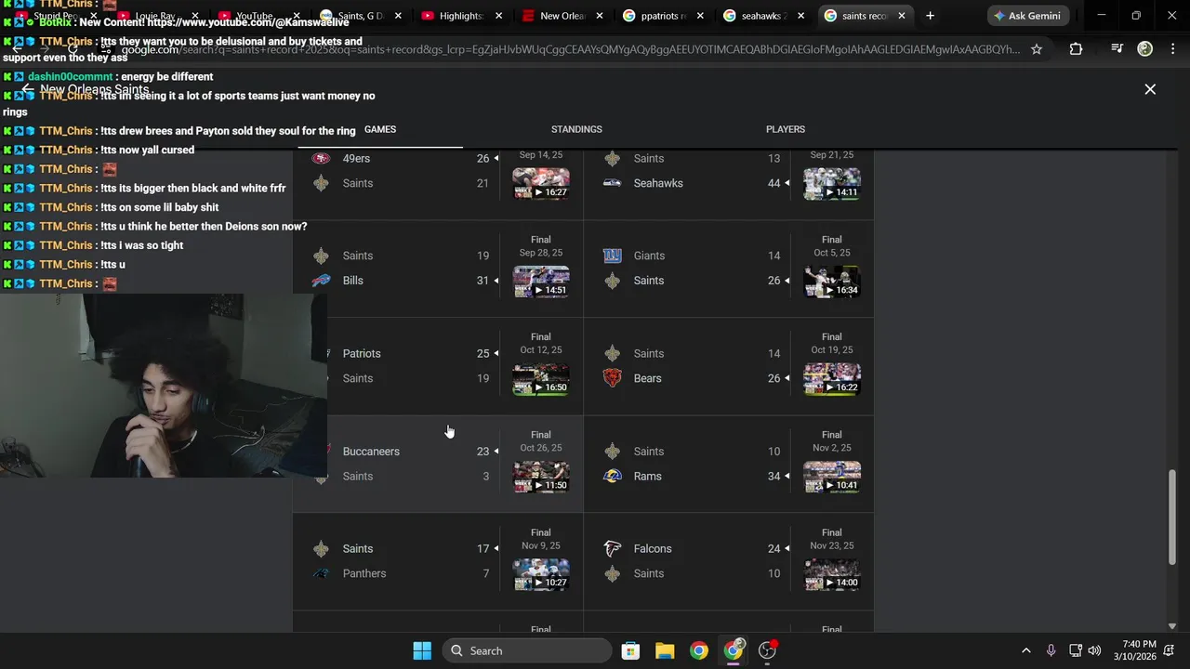
Task: Play the Patriots vs Saints highlight video
Action: (541, 379)
